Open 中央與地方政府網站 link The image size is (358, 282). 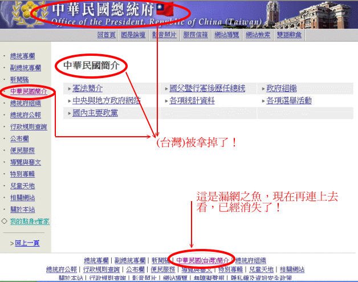107,101
